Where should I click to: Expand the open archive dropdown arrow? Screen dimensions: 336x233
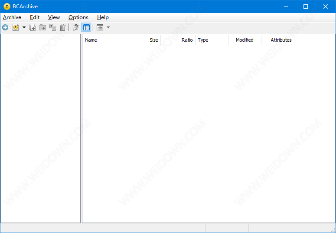(x=24, y=27)
